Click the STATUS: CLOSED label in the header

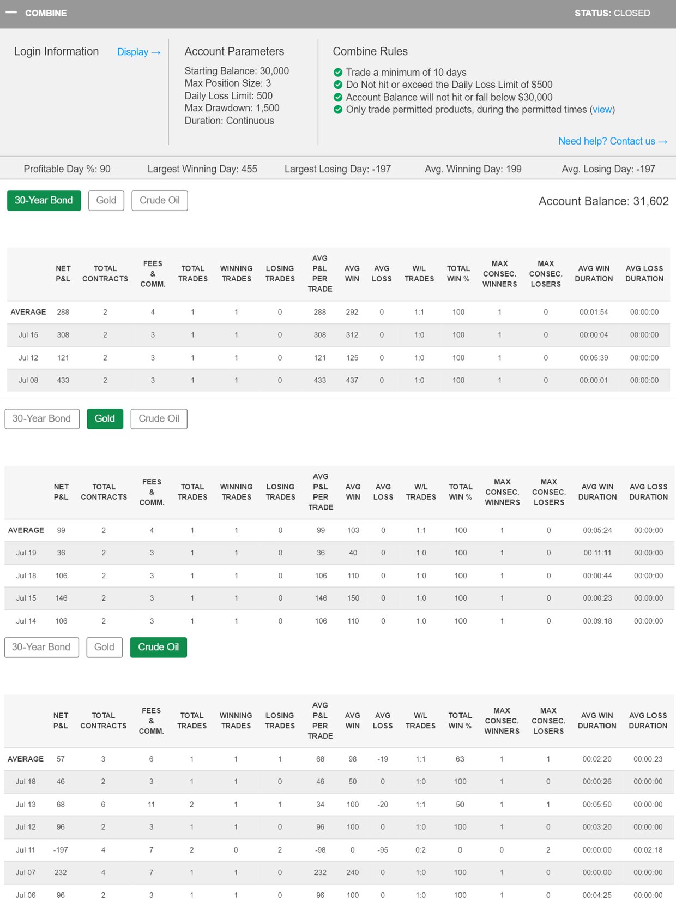coord(612,13)
